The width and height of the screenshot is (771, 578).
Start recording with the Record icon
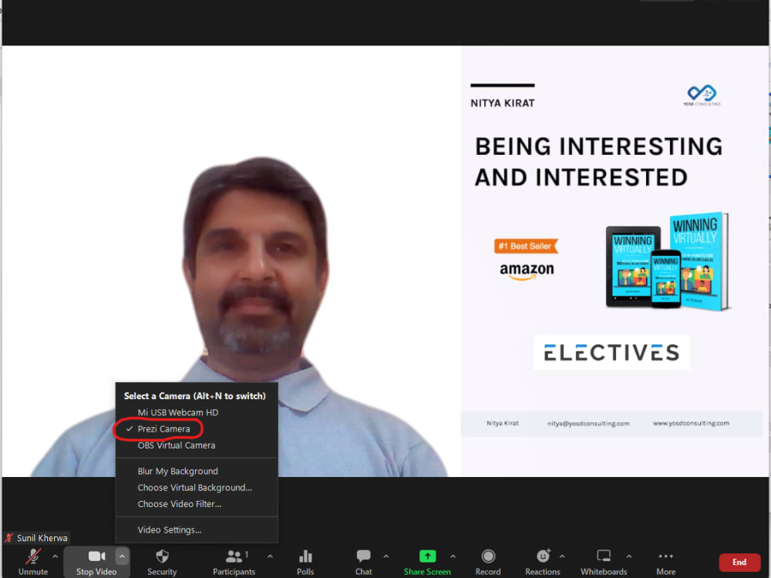488,556
